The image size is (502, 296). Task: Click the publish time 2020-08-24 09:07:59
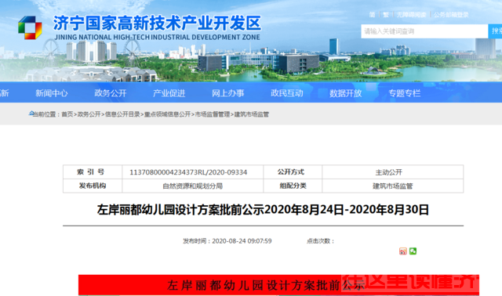242,241
